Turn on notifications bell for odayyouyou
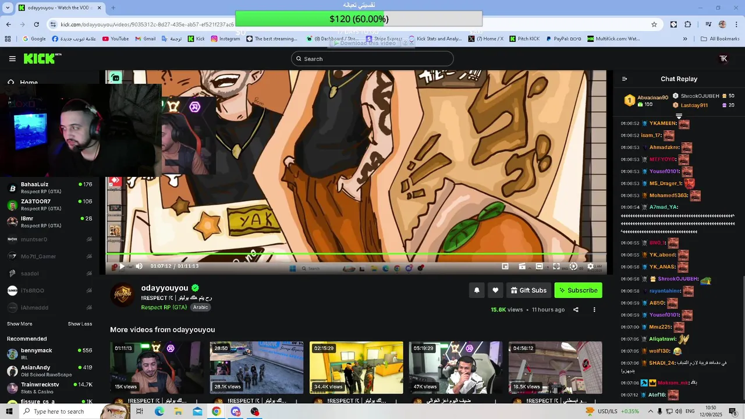 tap(477, 290)
